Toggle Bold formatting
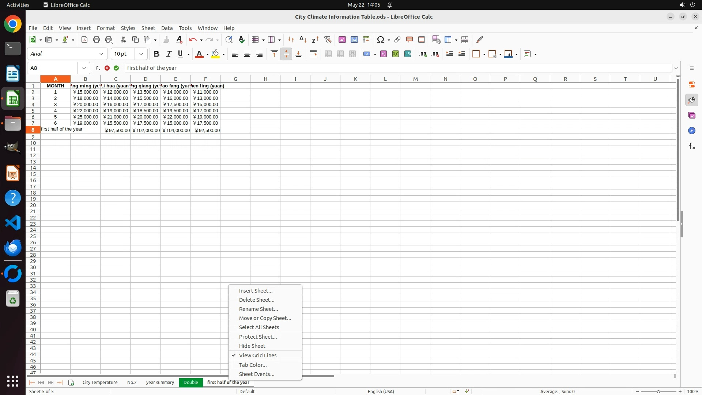This screenshot has height=395, width=702. (x=156, y=54)
